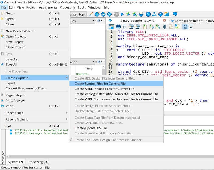Open the Assignment Editor icon

click(97, 14)
